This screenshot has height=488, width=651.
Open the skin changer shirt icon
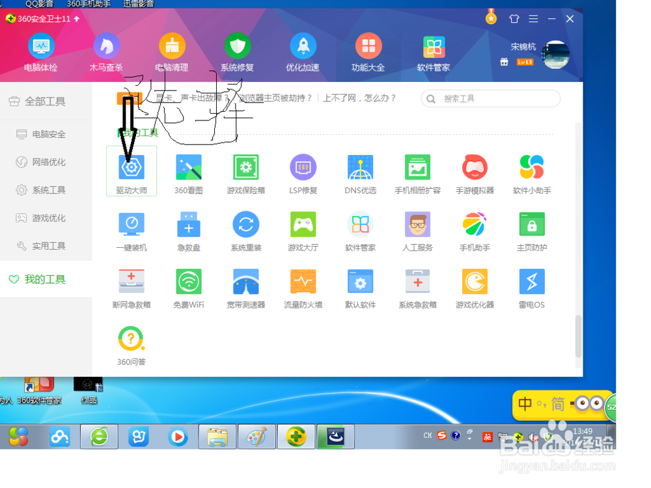[514, 19]
